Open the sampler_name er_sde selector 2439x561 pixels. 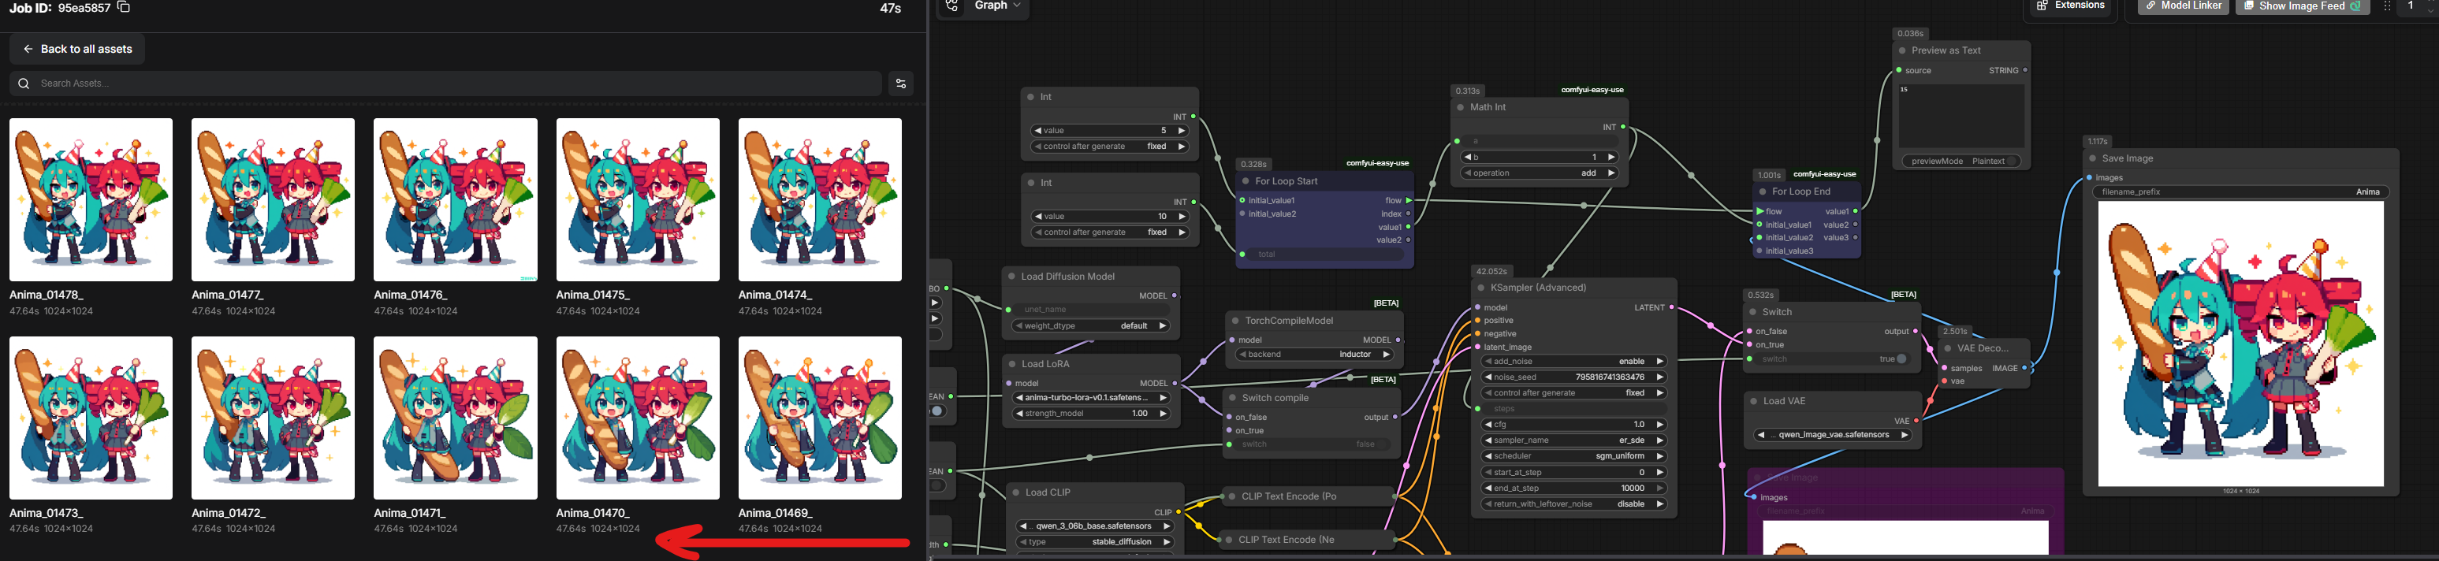[1573, 440]
